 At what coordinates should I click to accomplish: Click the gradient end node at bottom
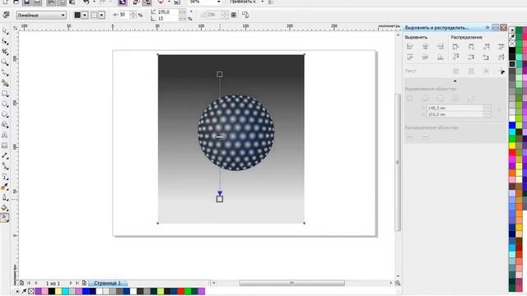click(220, 199)
